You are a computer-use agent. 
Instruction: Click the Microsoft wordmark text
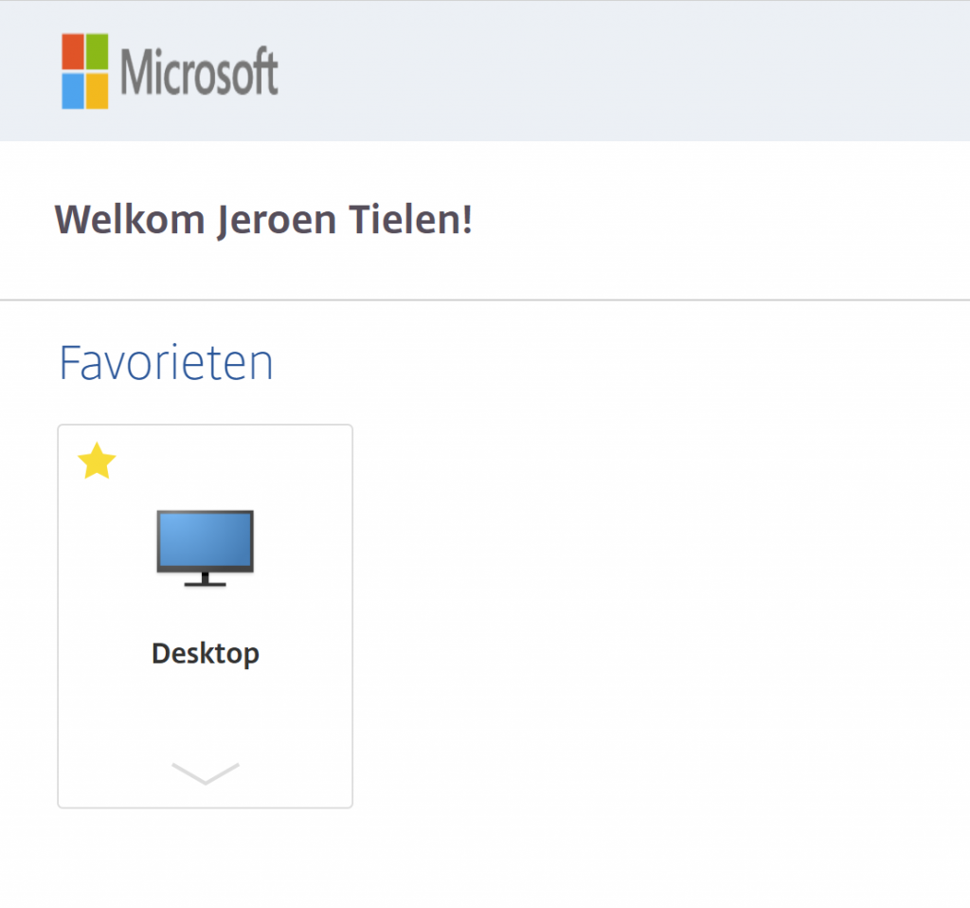pyautogui.click(x=199, y=72)
